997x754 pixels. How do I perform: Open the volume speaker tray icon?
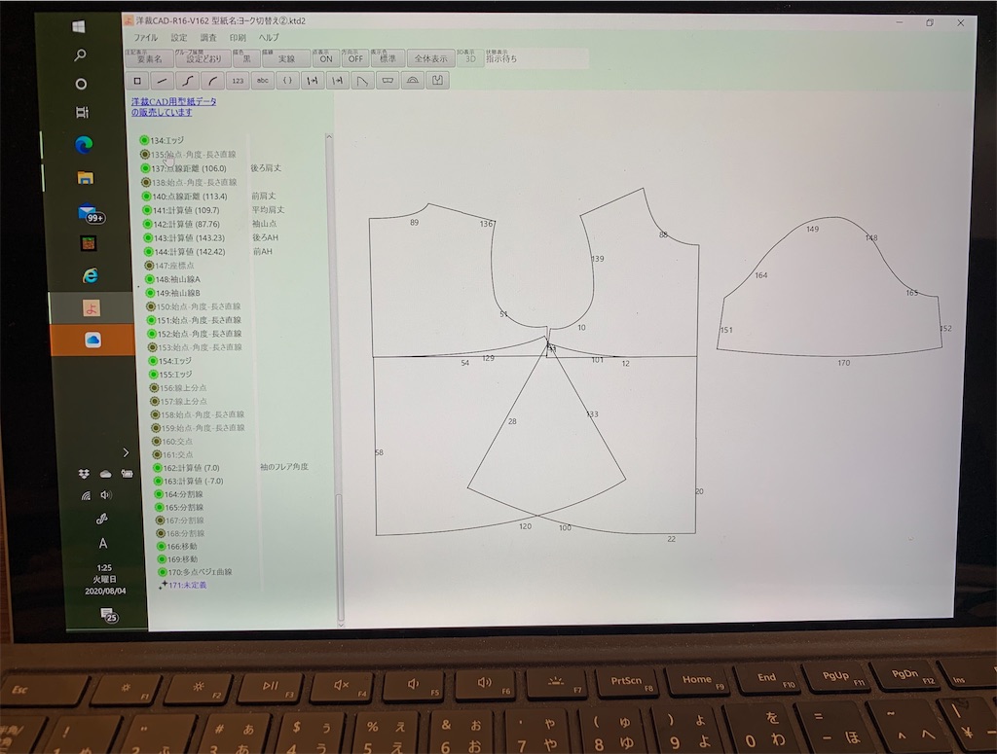tap(105, 495)
